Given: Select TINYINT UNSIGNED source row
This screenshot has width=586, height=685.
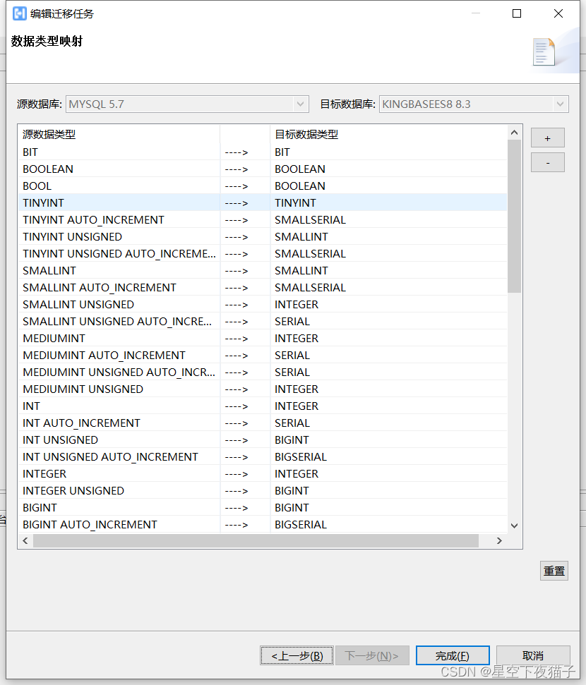Looking at the screenshot, I should [119, 237].
